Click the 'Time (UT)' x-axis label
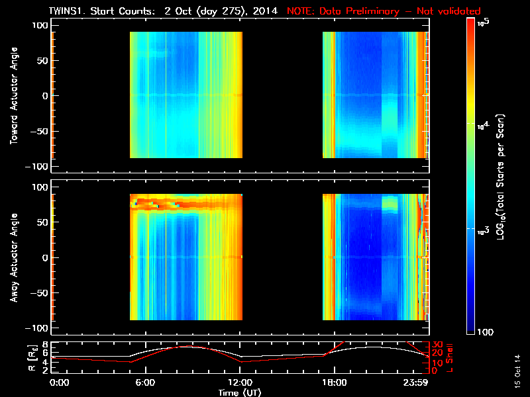Screen dimensions: 530x397 (240, 392)
